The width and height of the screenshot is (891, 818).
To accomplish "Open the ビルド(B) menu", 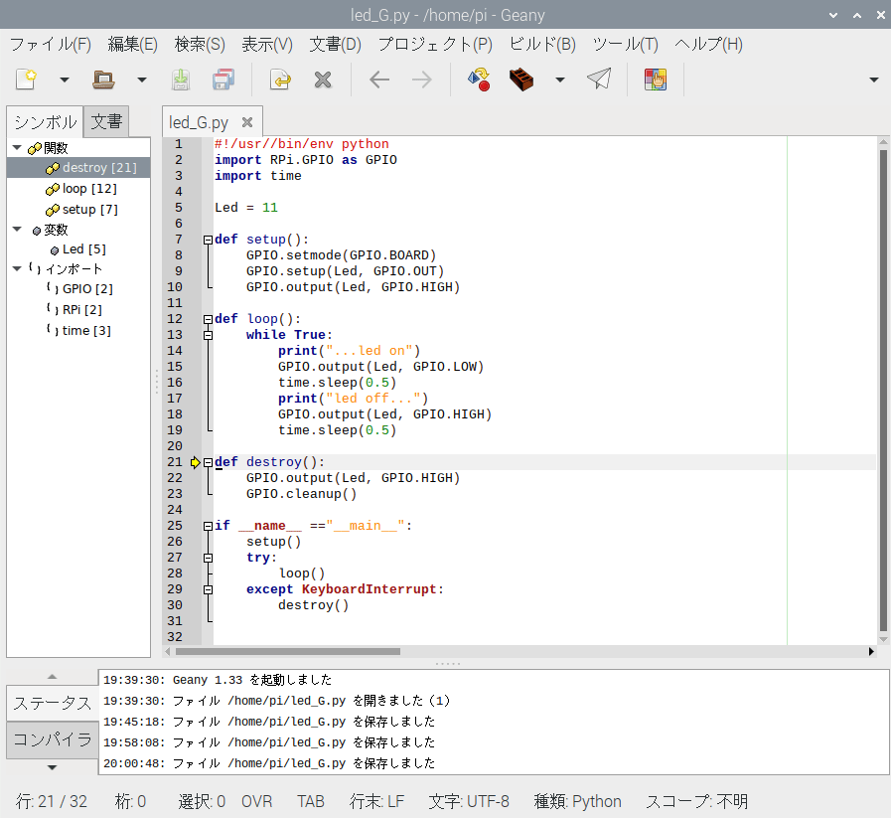I will click(x=542, y=45).
